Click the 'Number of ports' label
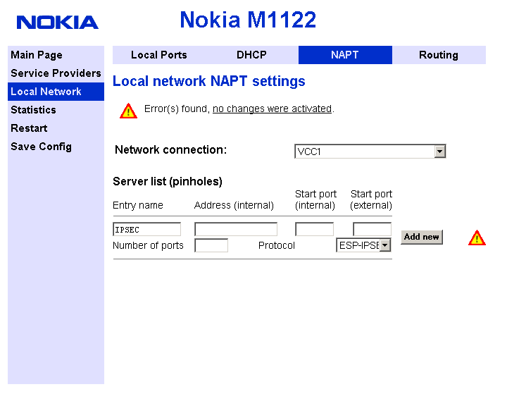The width and height of the screenshot is (507, 413). point(148,245)
